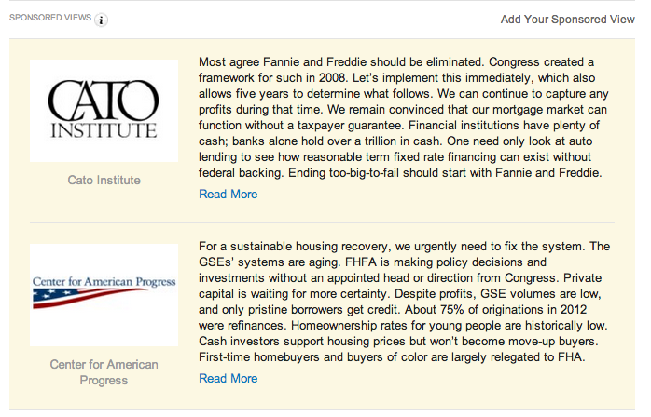Click the sentence Ending too-big-to-fail should start
Viewport: 651px width, 417px height.
[x=445, y=173]
